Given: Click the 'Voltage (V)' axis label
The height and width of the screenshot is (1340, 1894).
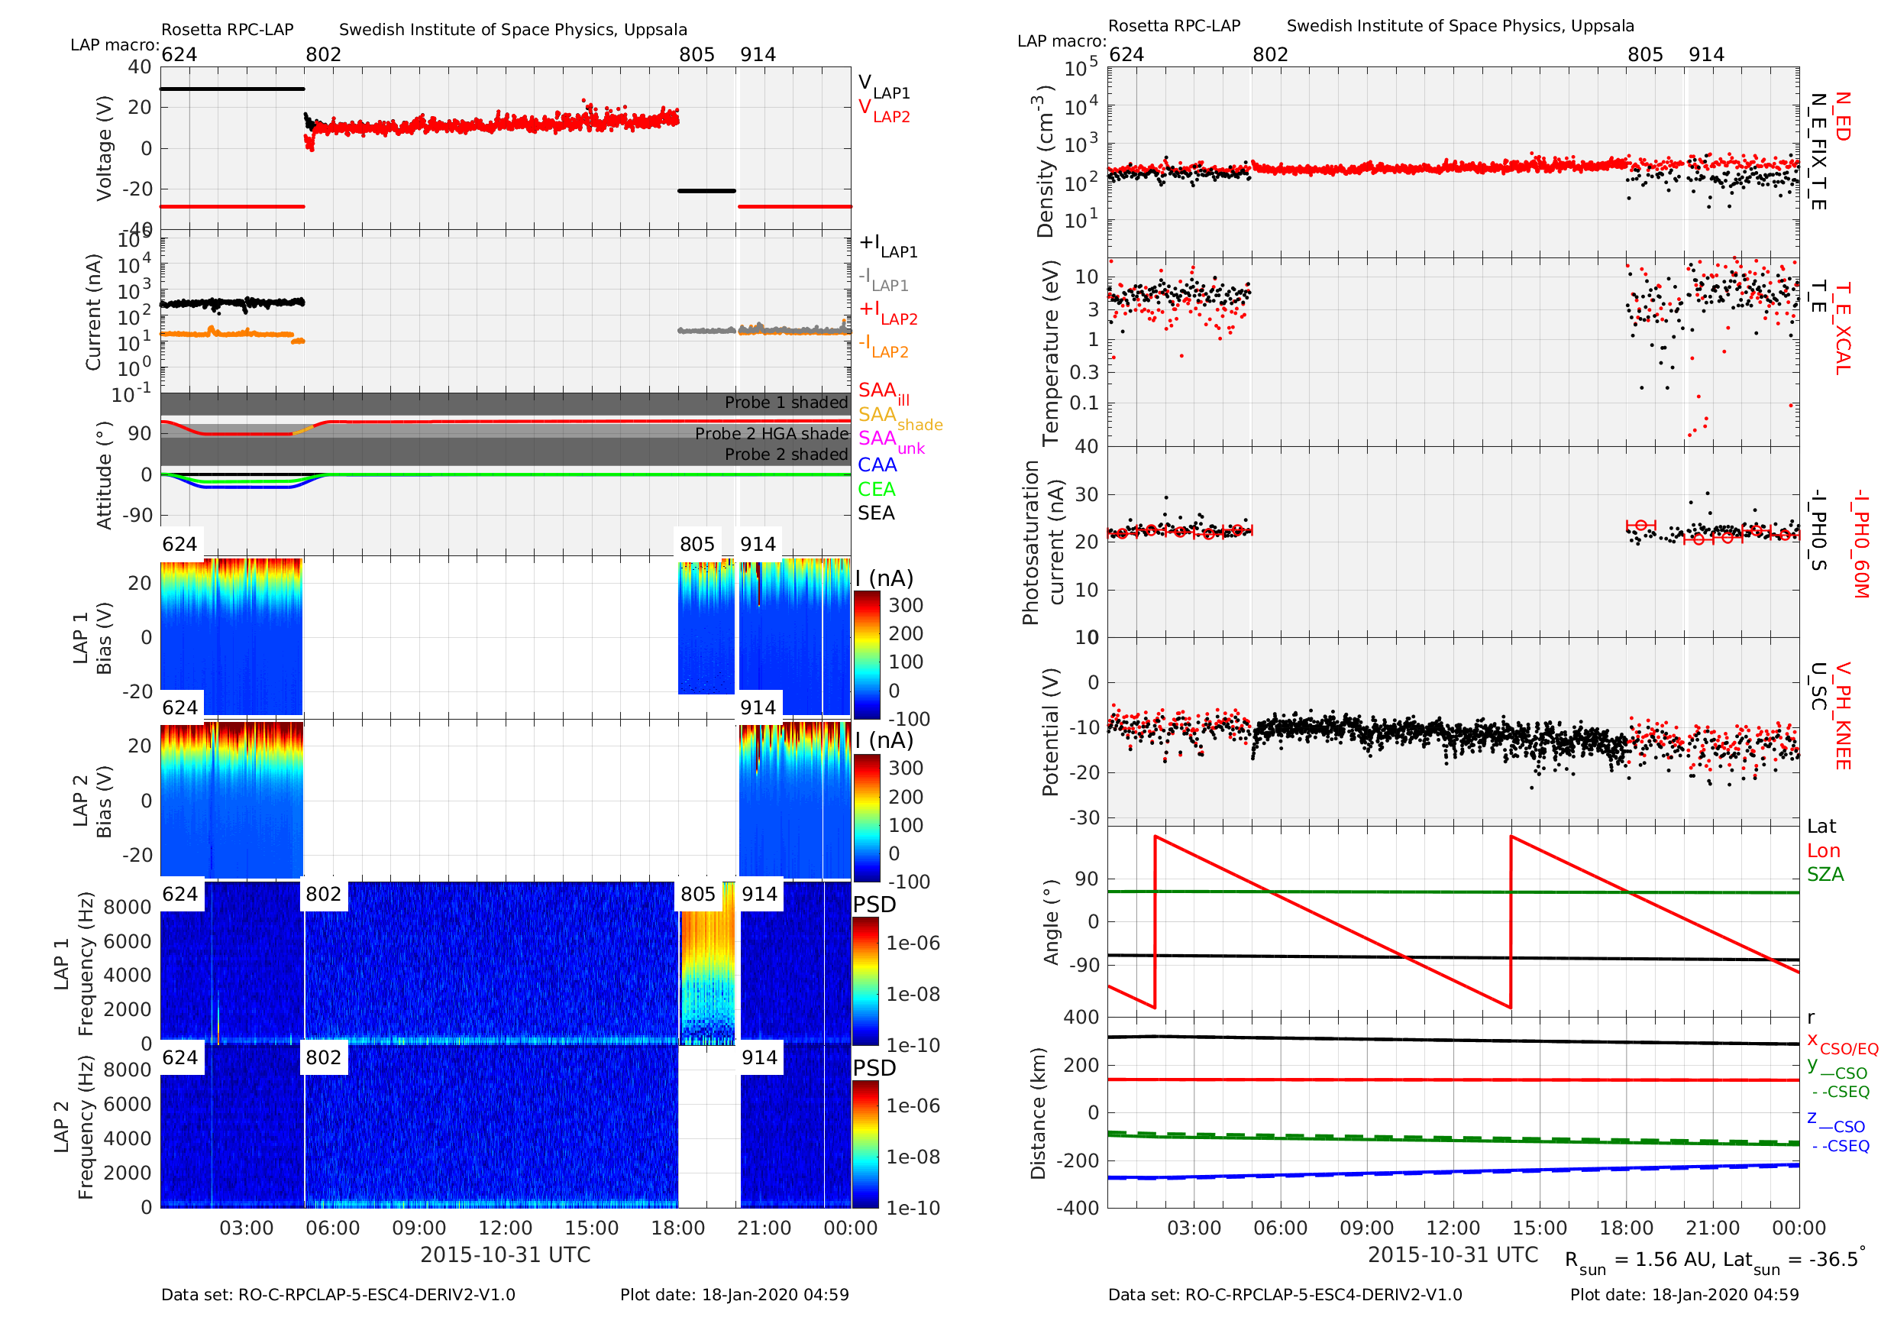Looking at the screenshot, I should [x=104, y=148].
